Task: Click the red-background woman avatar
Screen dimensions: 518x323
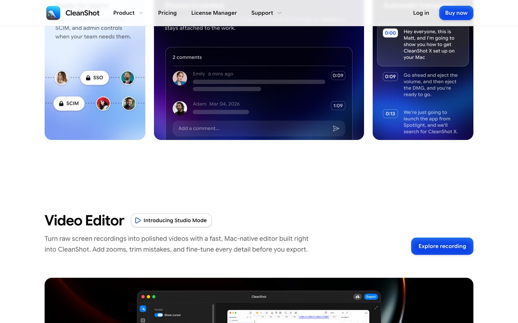Action: click(103, 104)
